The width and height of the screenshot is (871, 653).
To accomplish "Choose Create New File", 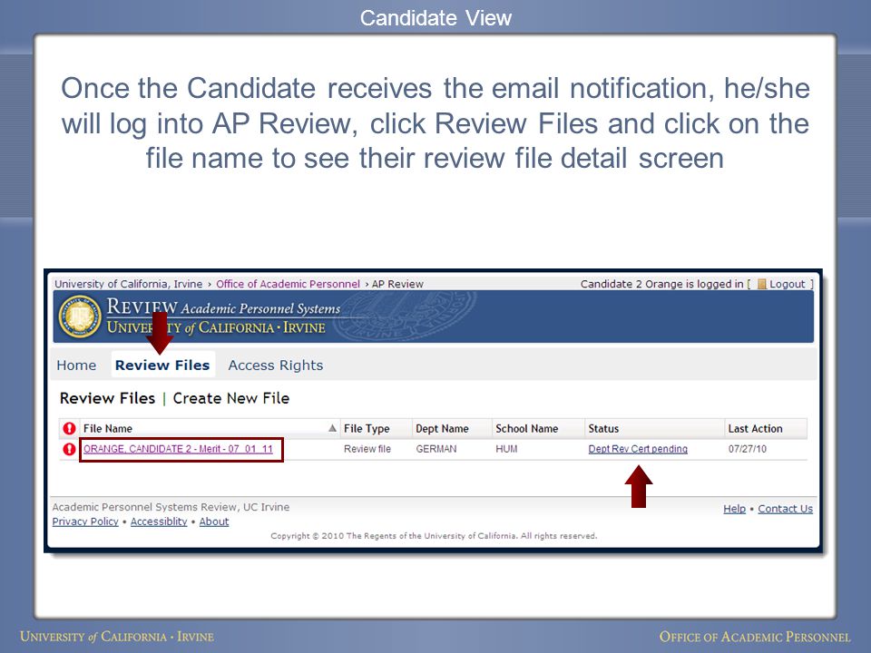I will pos(231,398).
